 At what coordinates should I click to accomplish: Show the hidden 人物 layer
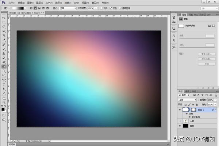point(180,121)
